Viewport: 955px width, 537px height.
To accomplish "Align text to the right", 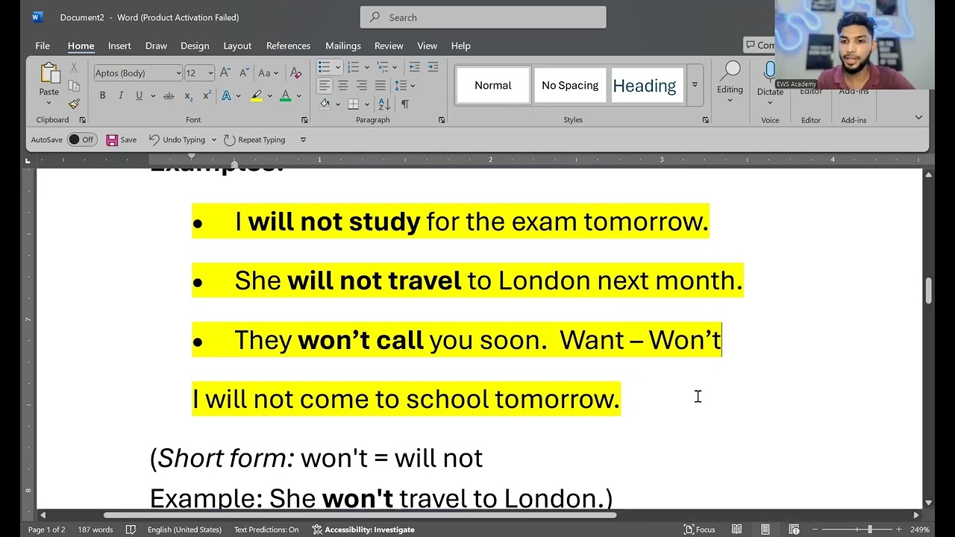I will (362, 86).
